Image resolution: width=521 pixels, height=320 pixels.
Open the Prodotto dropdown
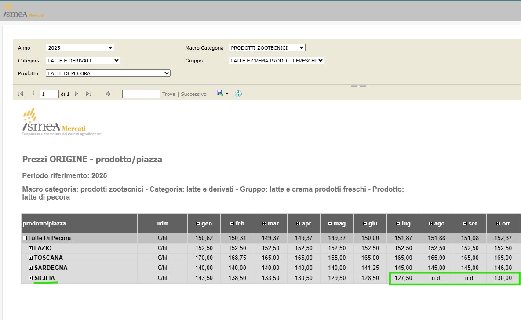pyautogui.click(x=108, y=73)
